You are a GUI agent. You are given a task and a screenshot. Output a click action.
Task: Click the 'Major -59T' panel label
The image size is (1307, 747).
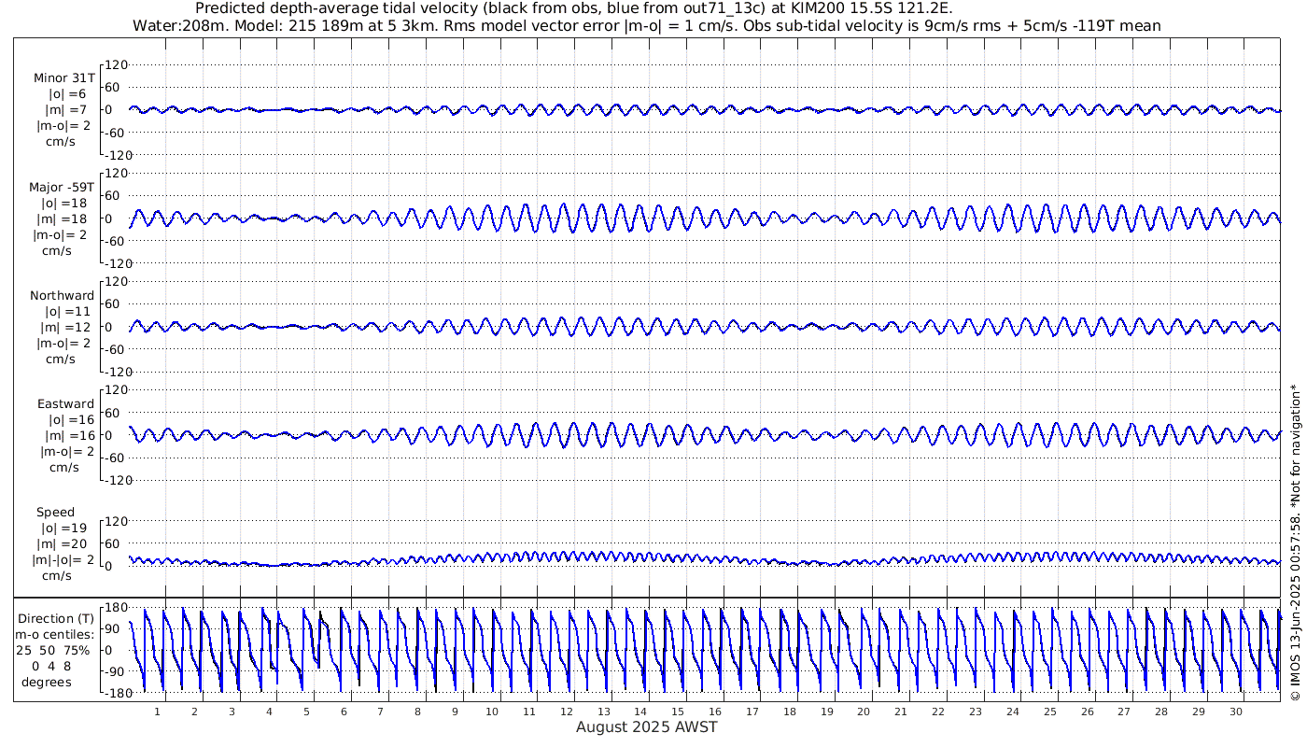[x=62, y=187]
